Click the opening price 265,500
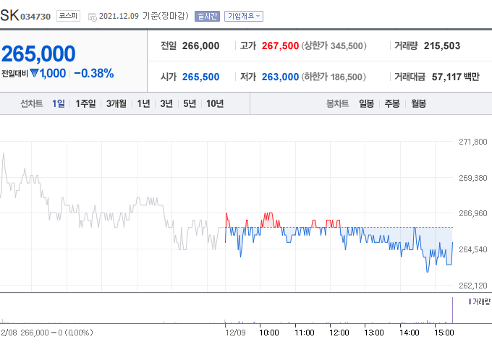 point(201,77)
